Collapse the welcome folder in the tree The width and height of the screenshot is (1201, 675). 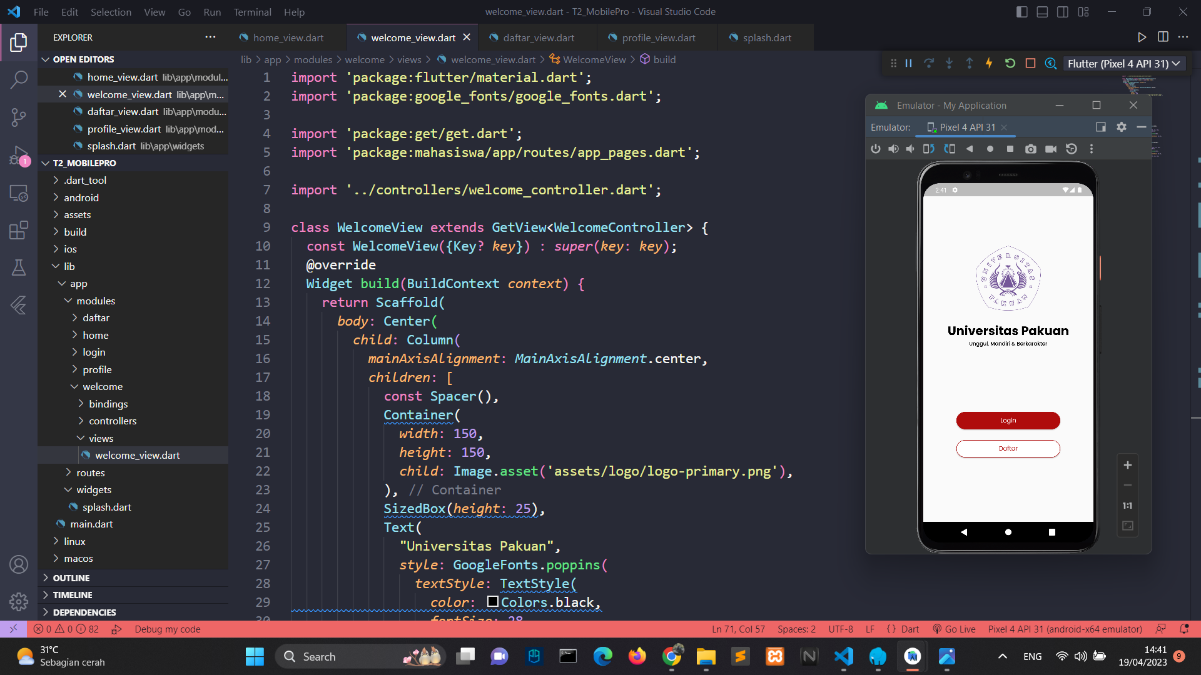pyautogui.click(x=103, y=386)
